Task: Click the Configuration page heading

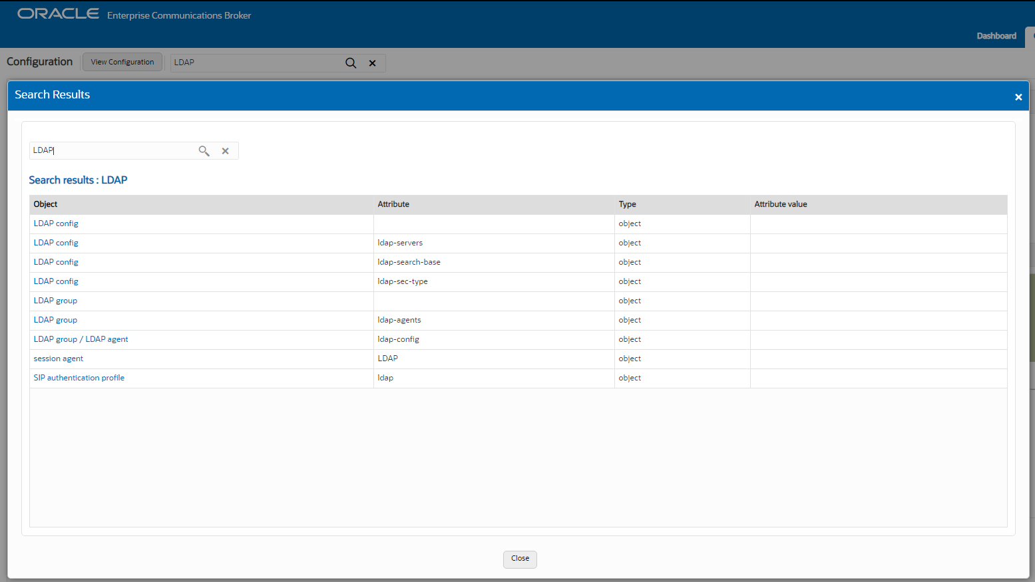Action: click(39, 61)
